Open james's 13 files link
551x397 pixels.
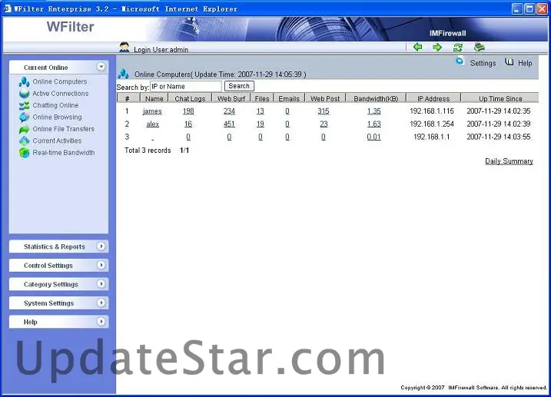point(260,111)
